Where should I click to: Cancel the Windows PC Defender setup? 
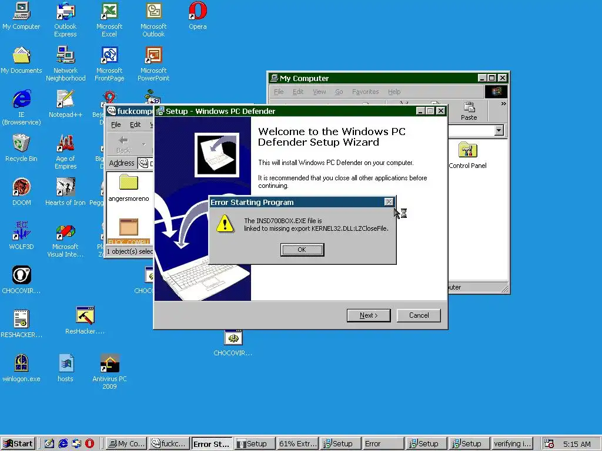[419, 315]
